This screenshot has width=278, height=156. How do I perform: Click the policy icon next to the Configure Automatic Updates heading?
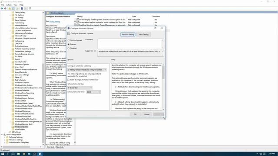(x=69, y=33)
